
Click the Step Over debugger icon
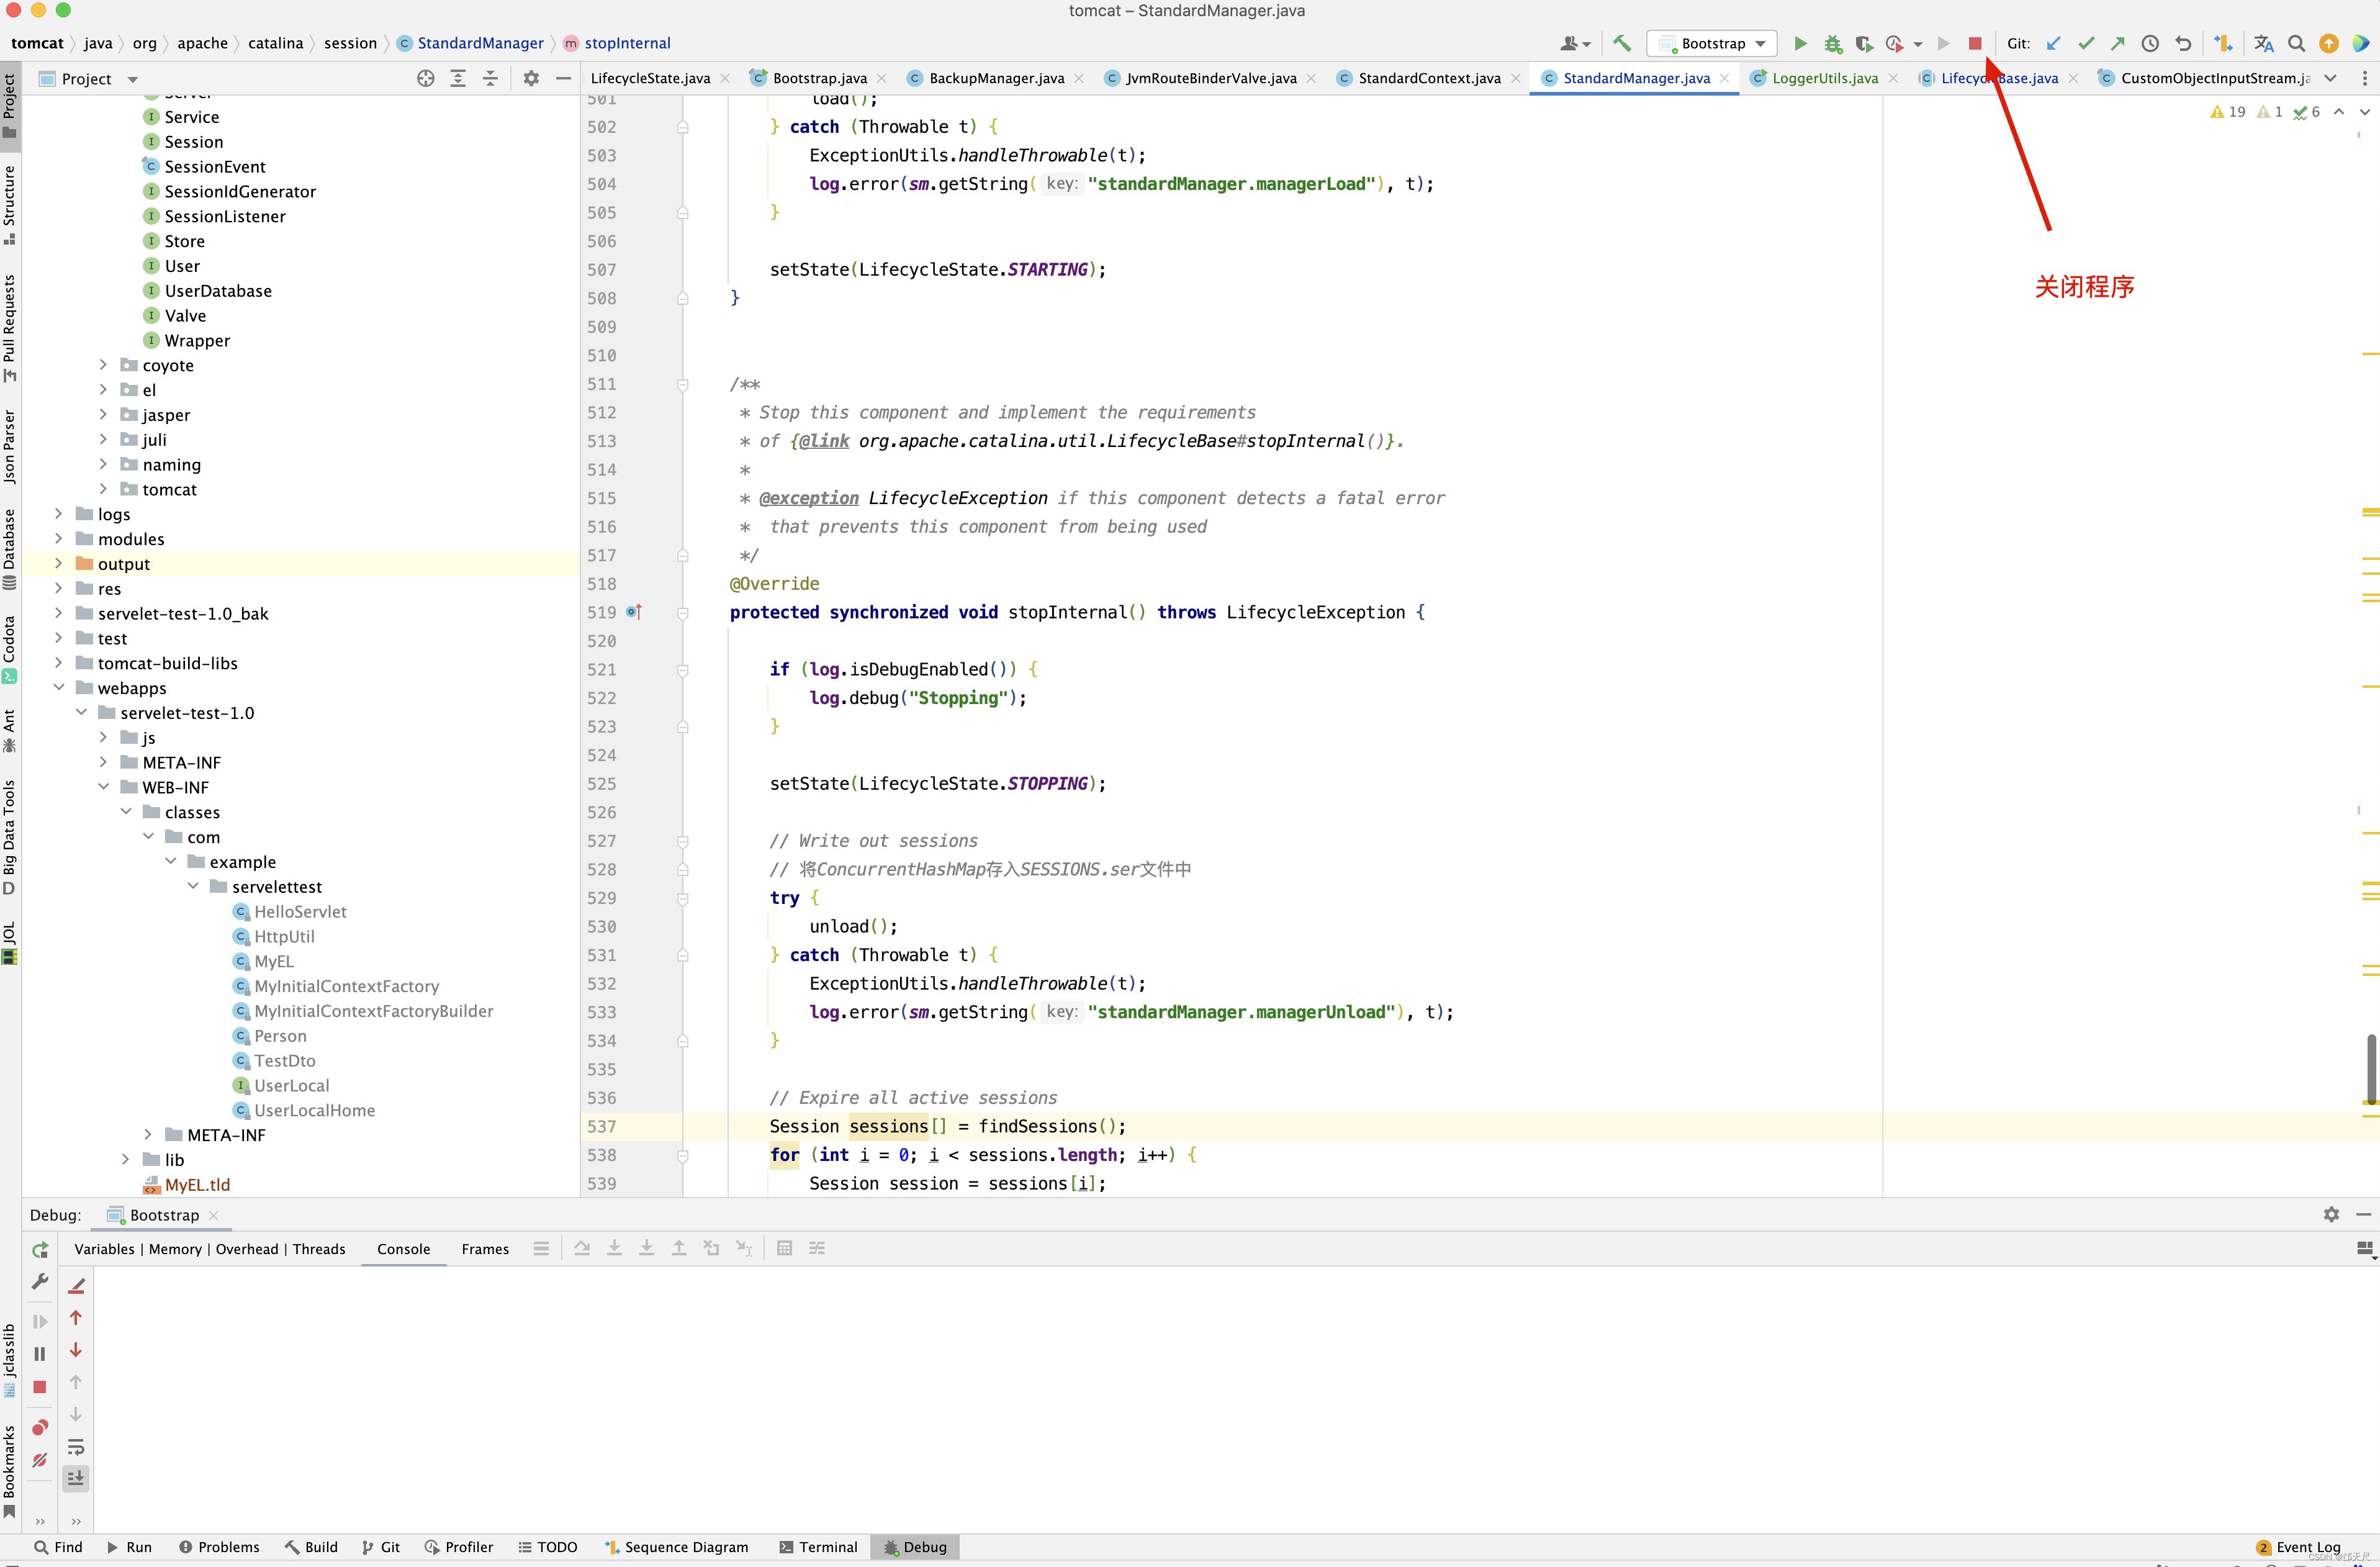pos(582,1248)
